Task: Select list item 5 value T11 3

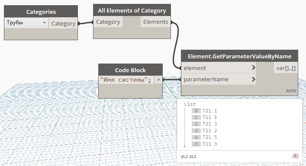Action: pyautogui.click(x=210, y=144)
